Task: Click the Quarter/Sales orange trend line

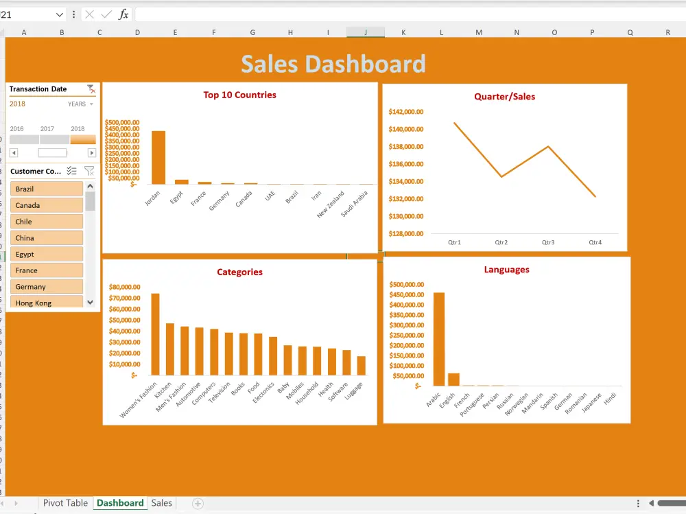Action: (525, 161)
